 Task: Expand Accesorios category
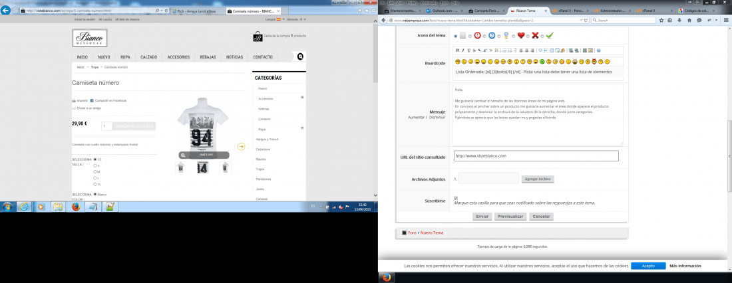tap(303, 98)
